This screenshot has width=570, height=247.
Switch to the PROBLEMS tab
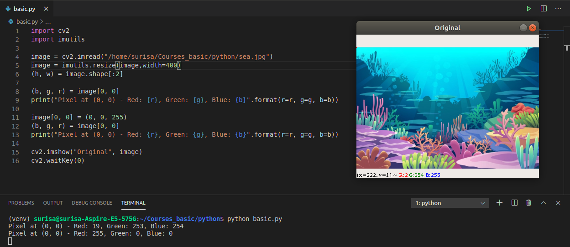[21, 203]
